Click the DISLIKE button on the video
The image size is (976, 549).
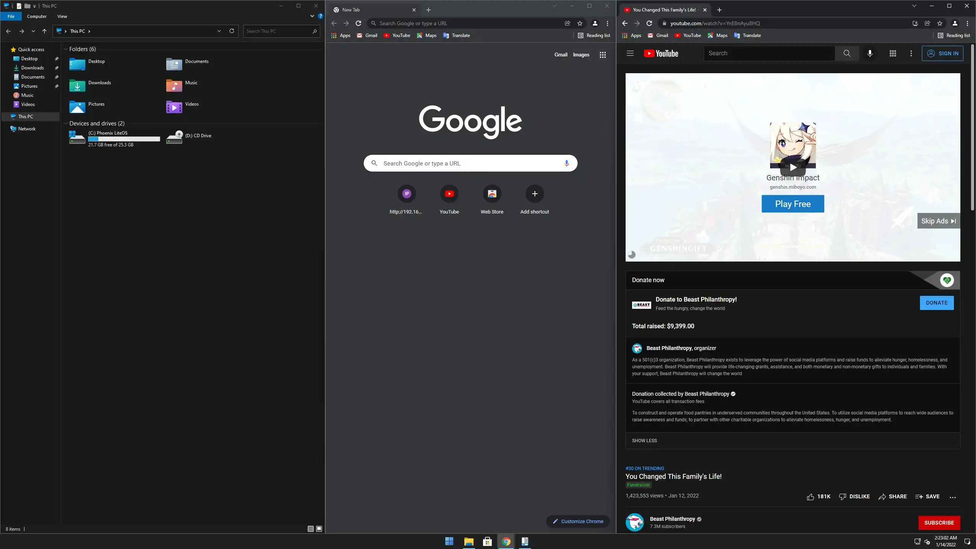(x=854, y=496)
